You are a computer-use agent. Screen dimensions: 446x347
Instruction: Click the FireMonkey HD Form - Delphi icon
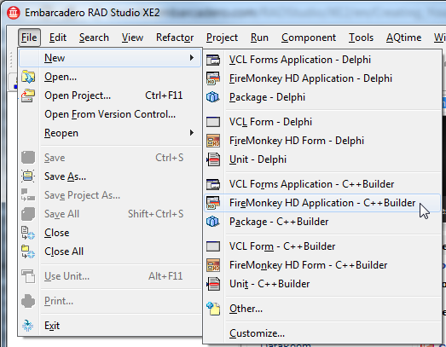pos(213,141)
